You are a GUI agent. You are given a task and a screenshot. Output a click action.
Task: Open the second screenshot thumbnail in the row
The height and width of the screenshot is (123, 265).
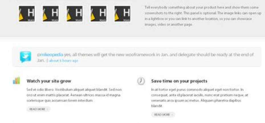click(x=51, y=14)
